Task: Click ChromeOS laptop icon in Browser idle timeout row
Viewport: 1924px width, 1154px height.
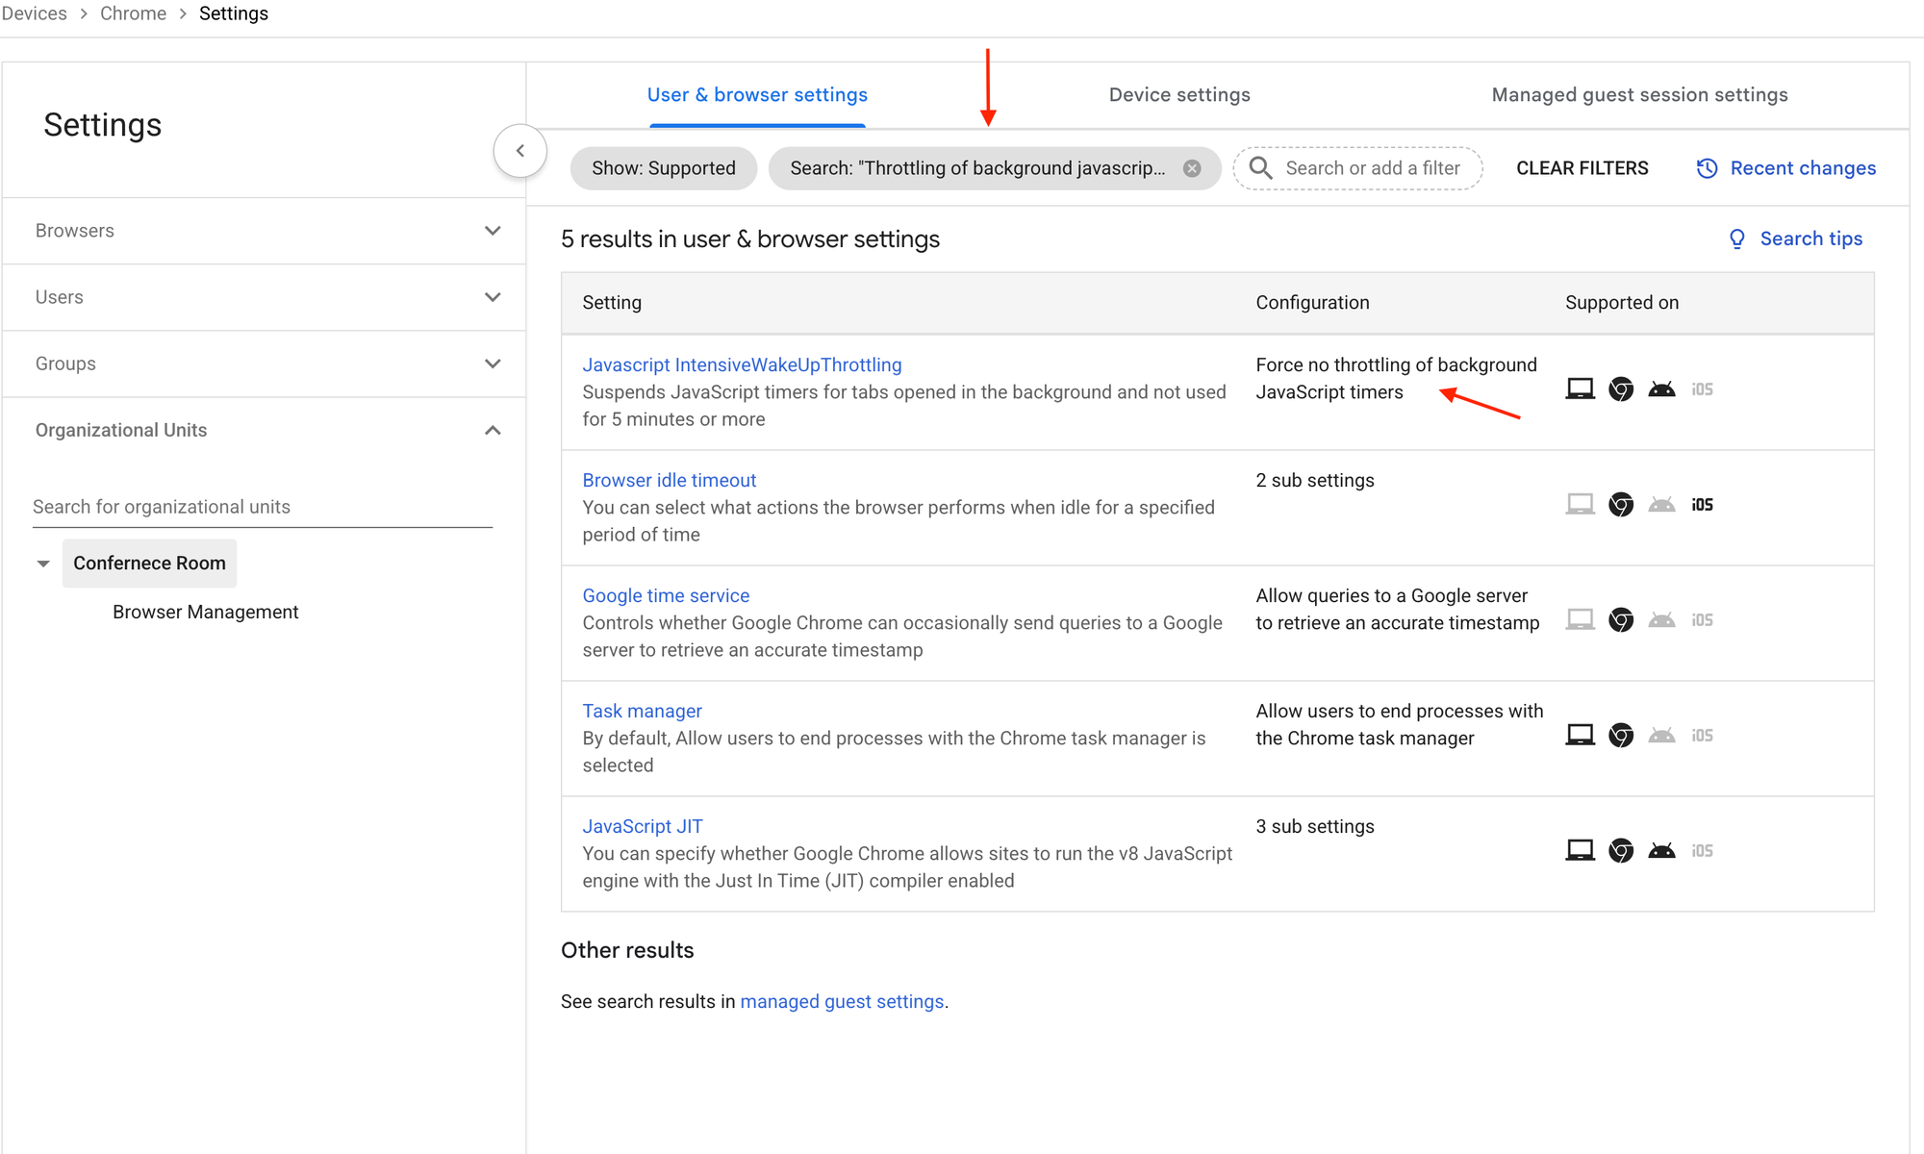Action: 1580,504
